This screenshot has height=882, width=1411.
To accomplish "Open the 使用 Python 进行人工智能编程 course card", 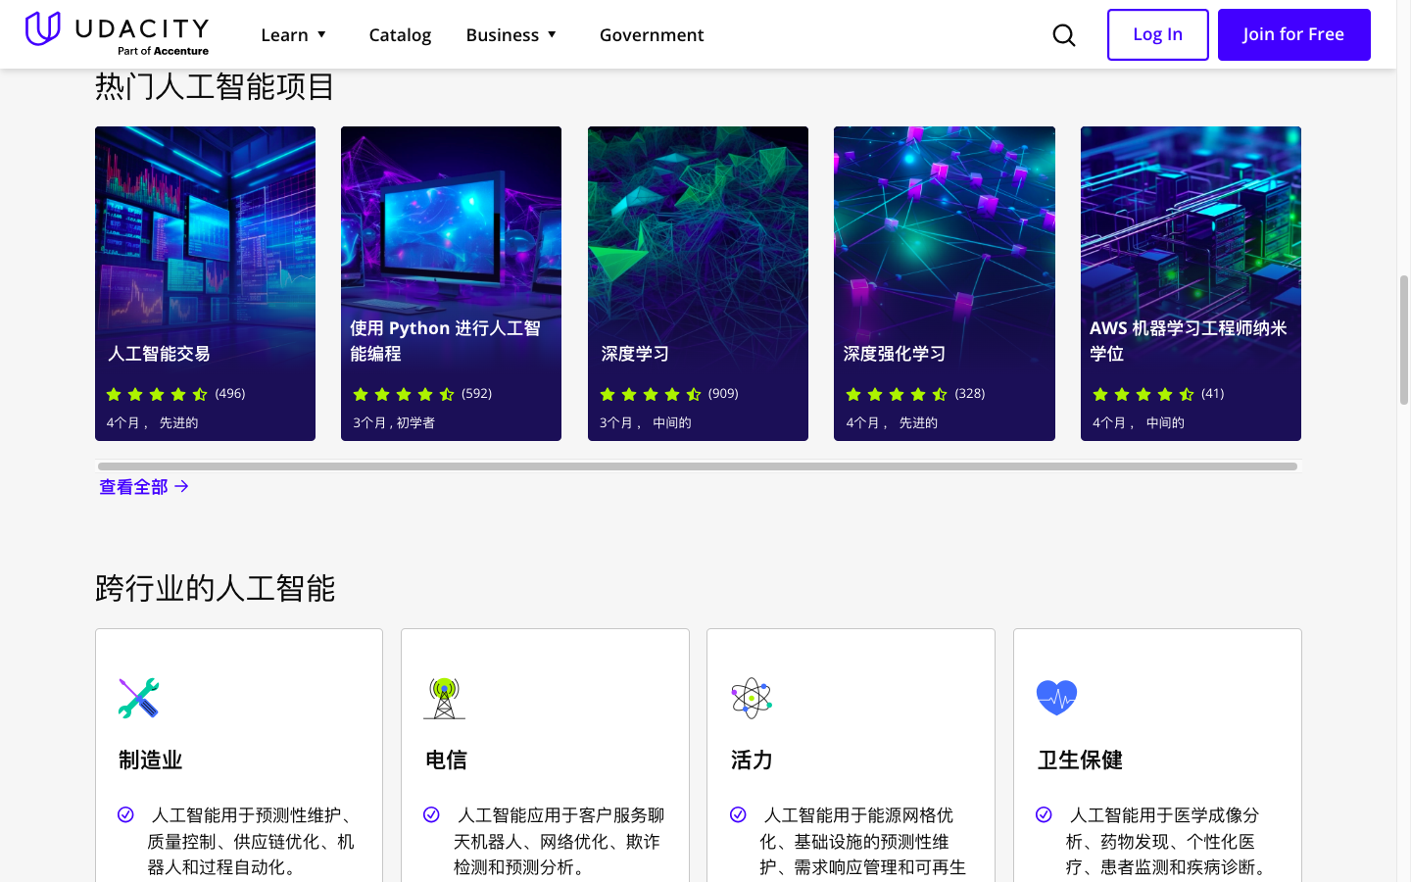I will 451,283.
